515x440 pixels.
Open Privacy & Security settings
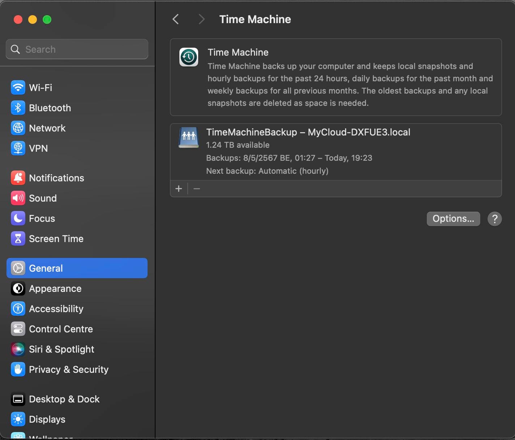point(77,369)
